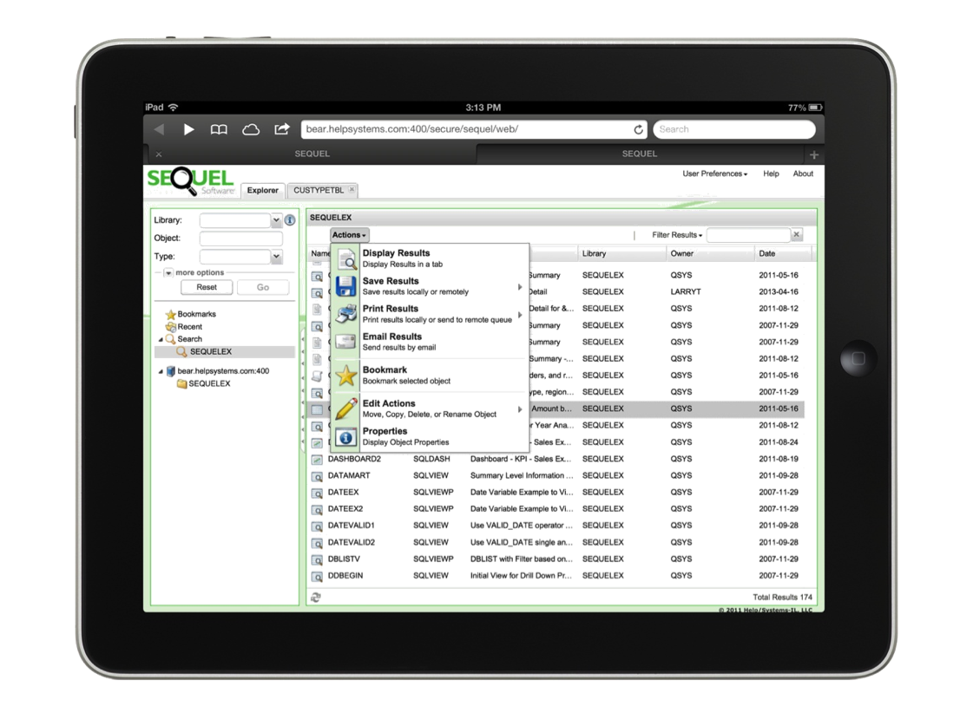Click into the Object input field
Viewport: 960px width, 713px height.
(240, 238)
